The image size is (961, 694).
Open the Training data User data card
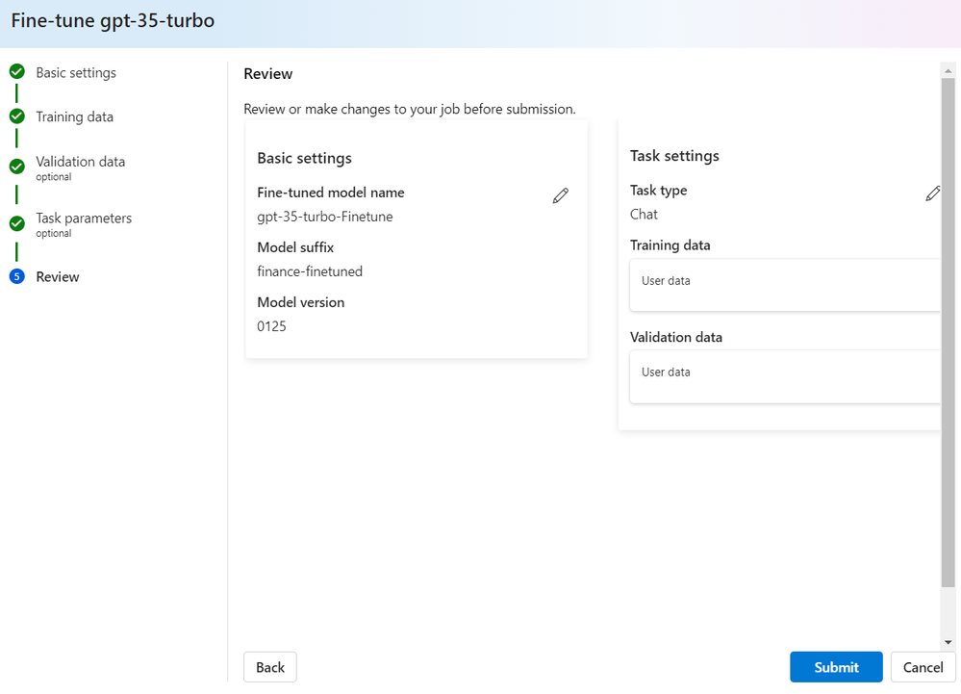click(x=785, y=285)
